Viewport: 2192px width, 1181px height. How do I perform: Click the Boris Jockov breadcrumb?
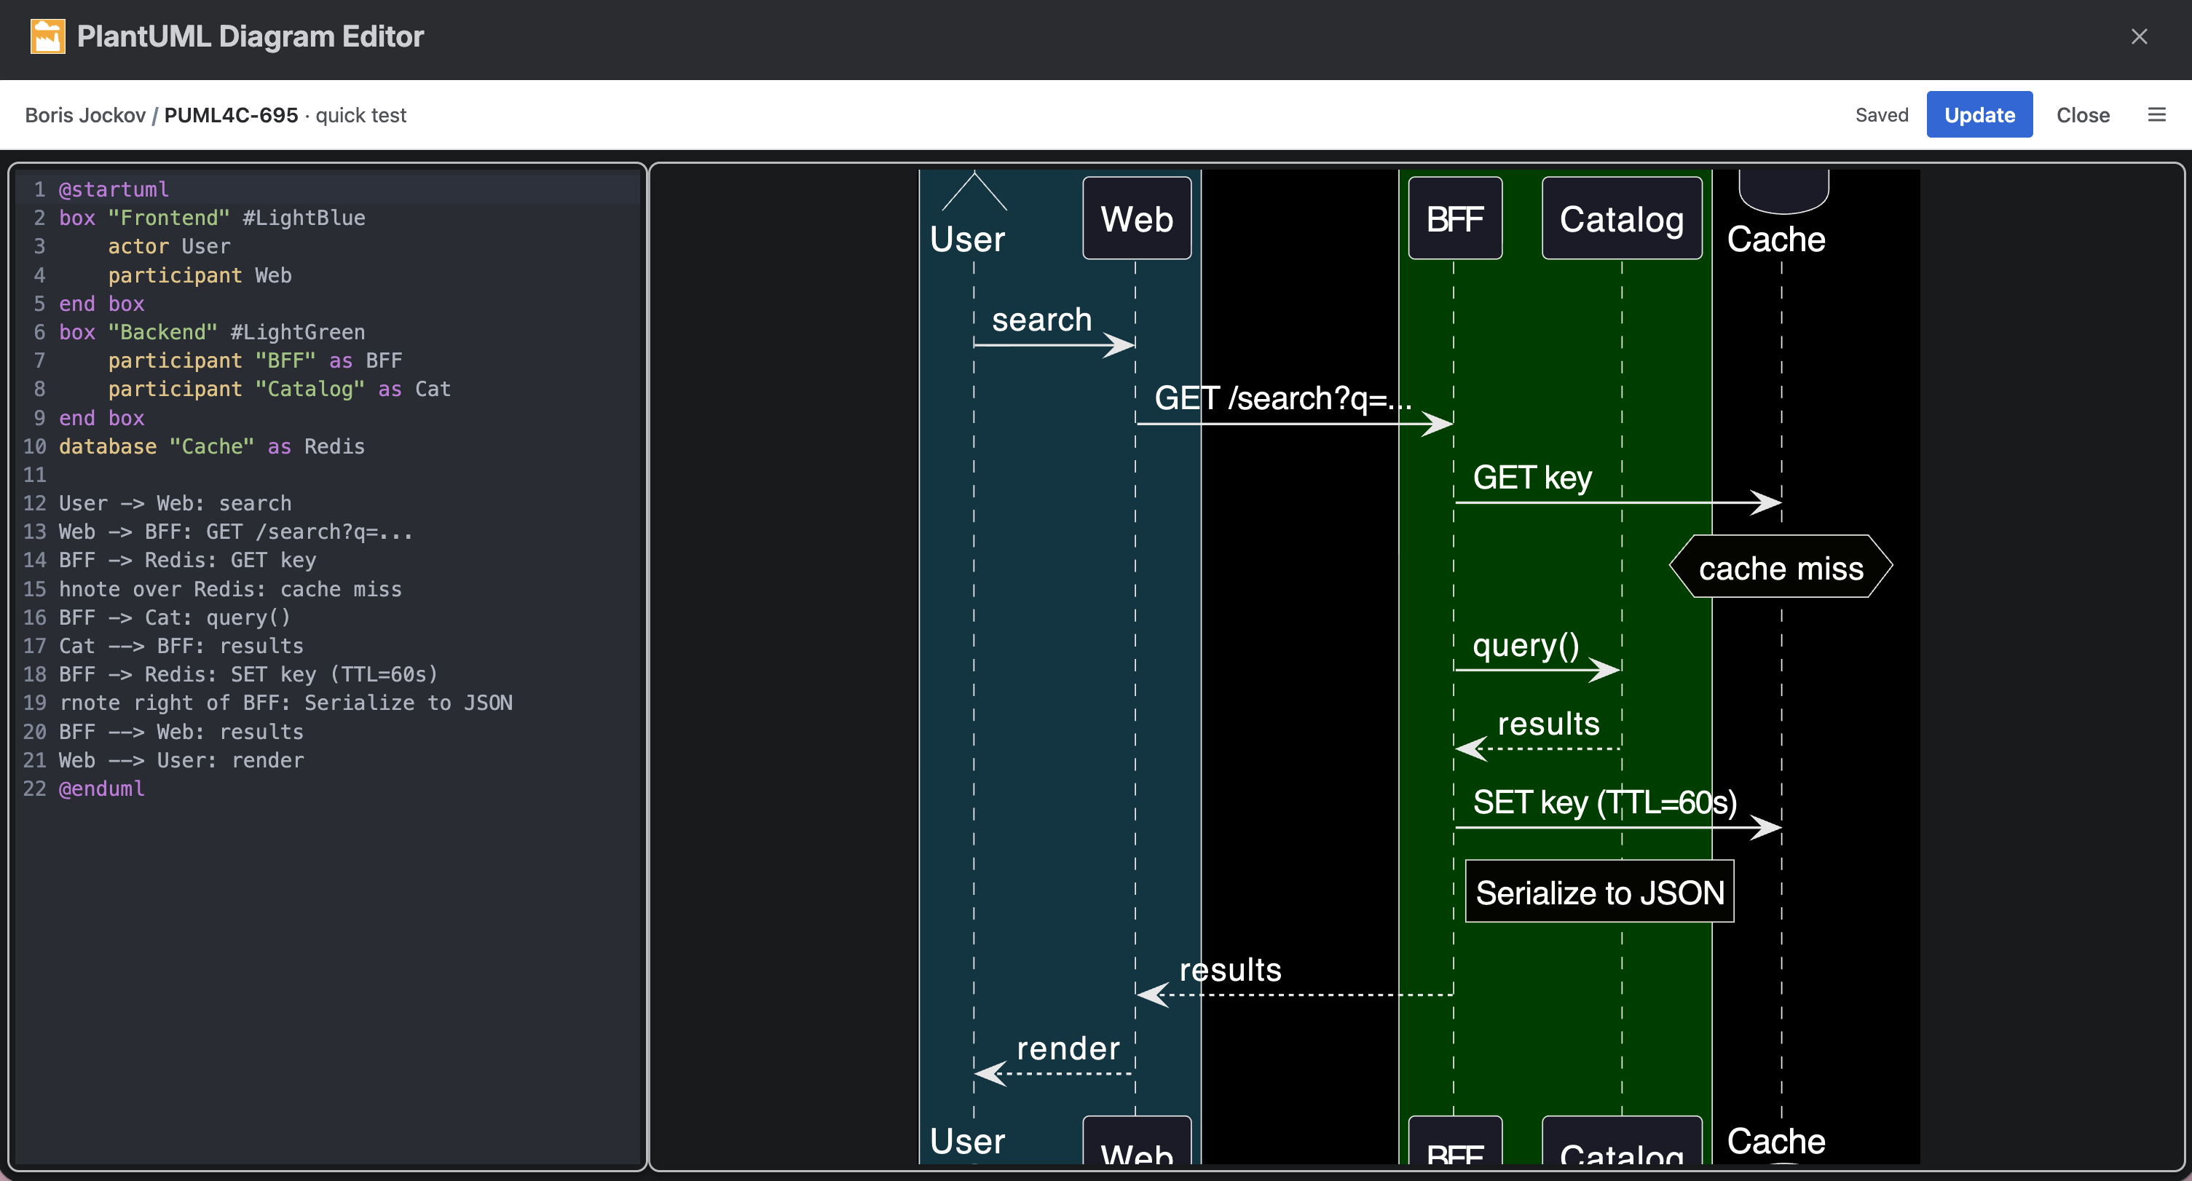[x=85, y=115]
